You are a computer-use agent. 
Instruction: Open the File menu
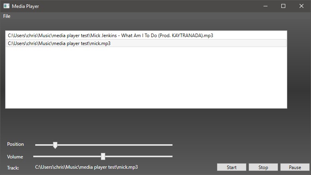[7, 16]
